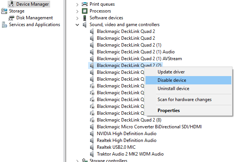
Task: Click the Print queues printer icon
Action: coord(85,4)
